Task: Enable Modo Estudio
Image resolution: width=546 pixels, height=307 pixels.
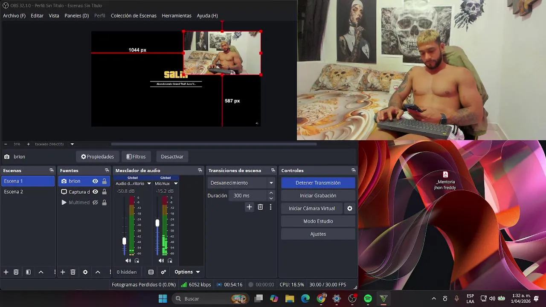Action: [x=318, y=221]
